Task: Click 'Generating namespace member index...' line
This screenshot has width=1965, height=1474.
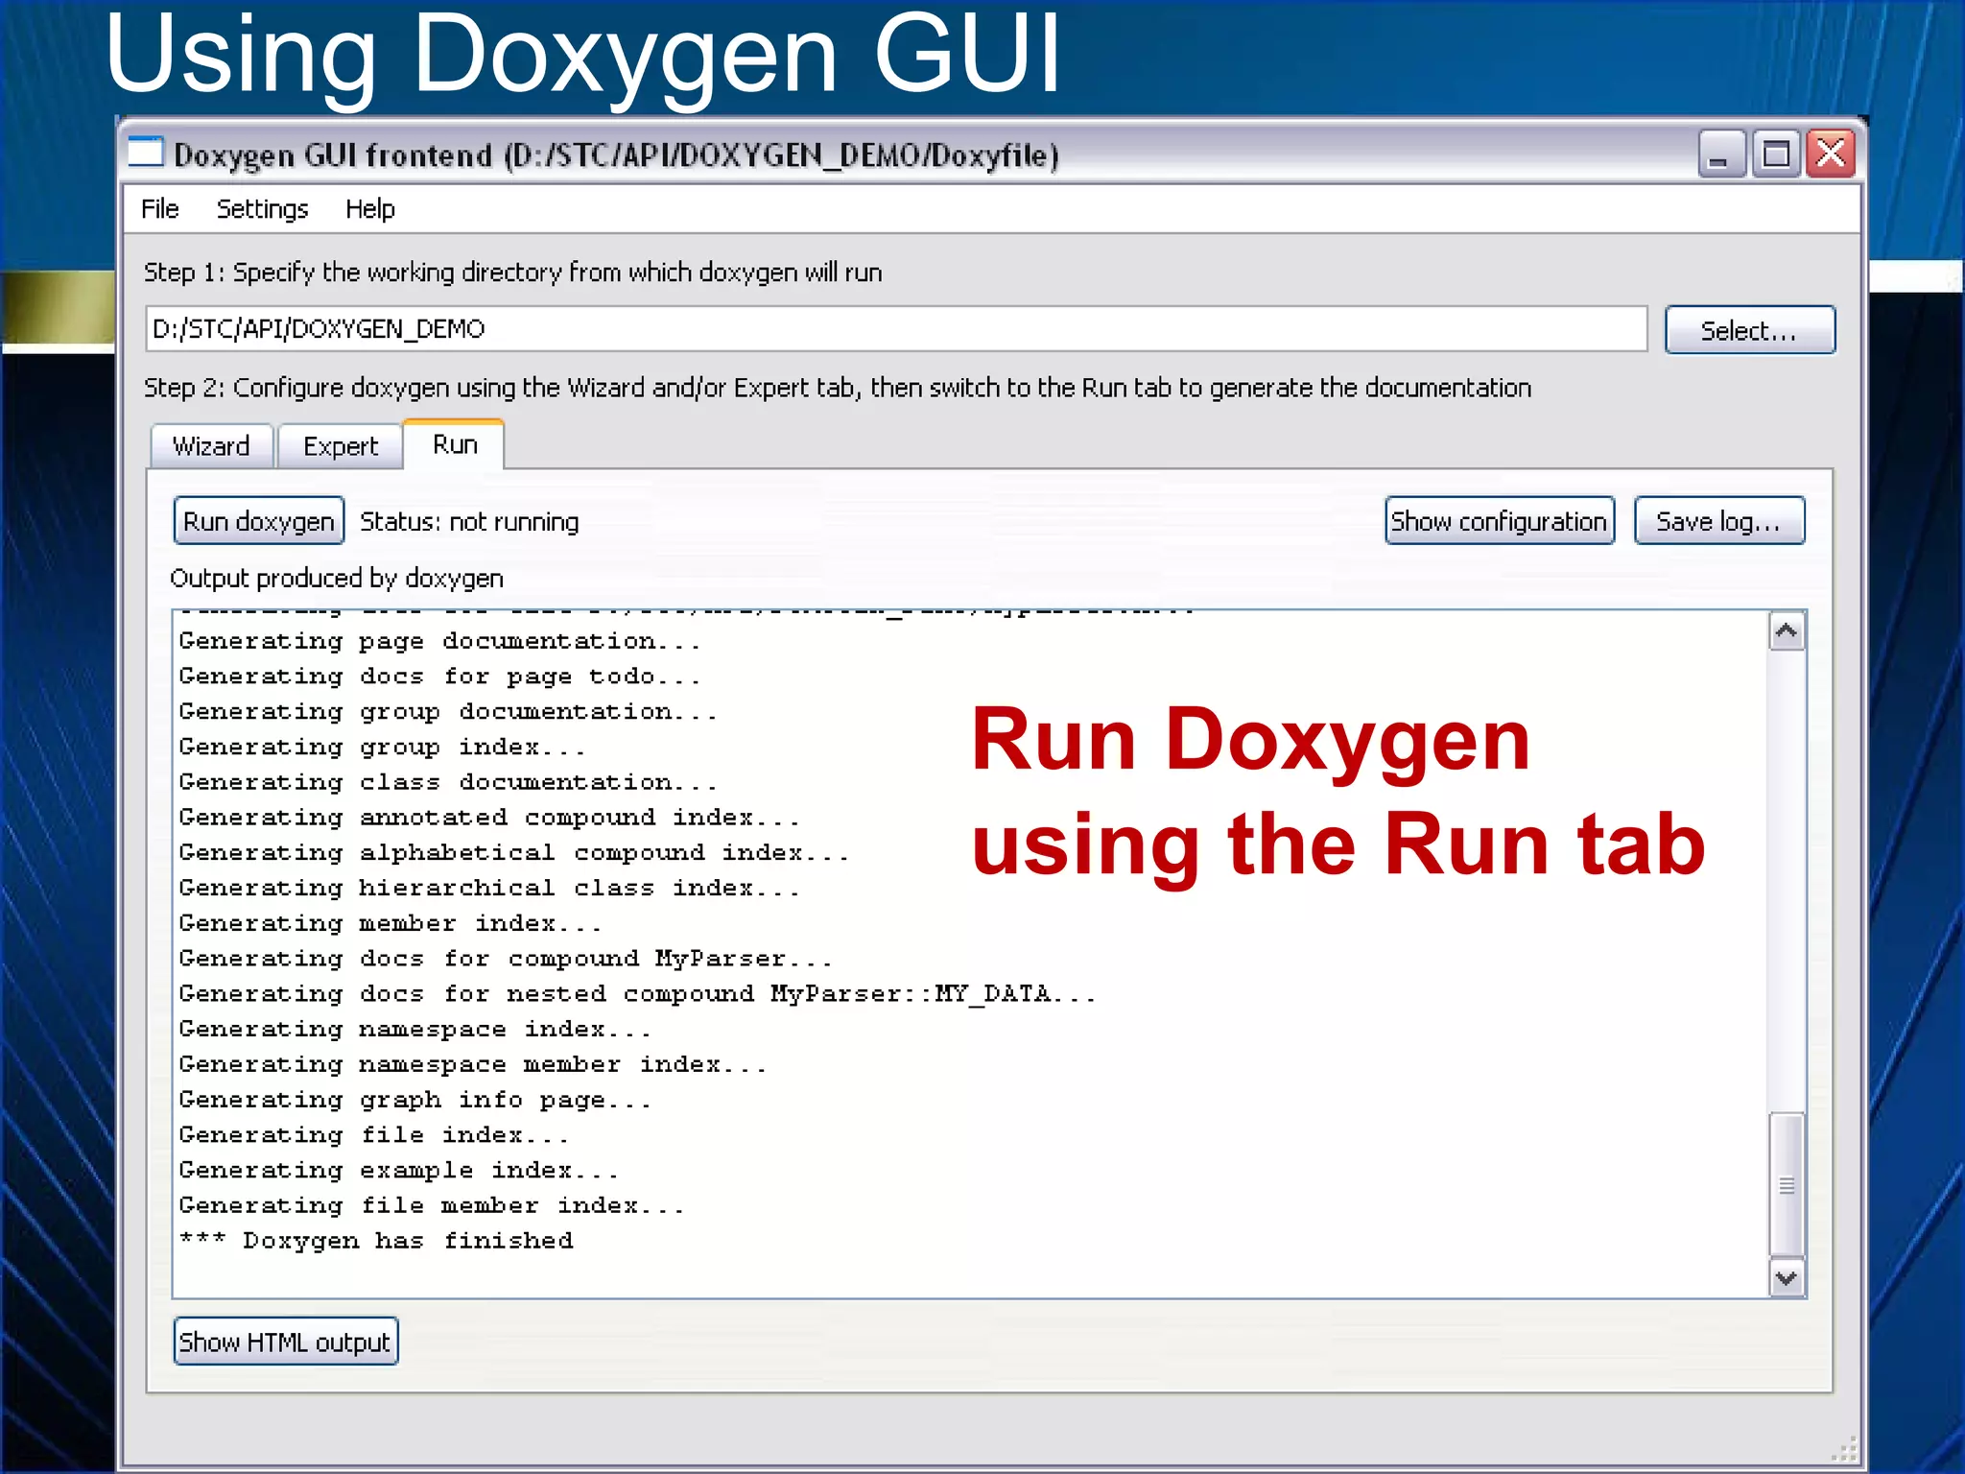Action: coord(473,1064)
